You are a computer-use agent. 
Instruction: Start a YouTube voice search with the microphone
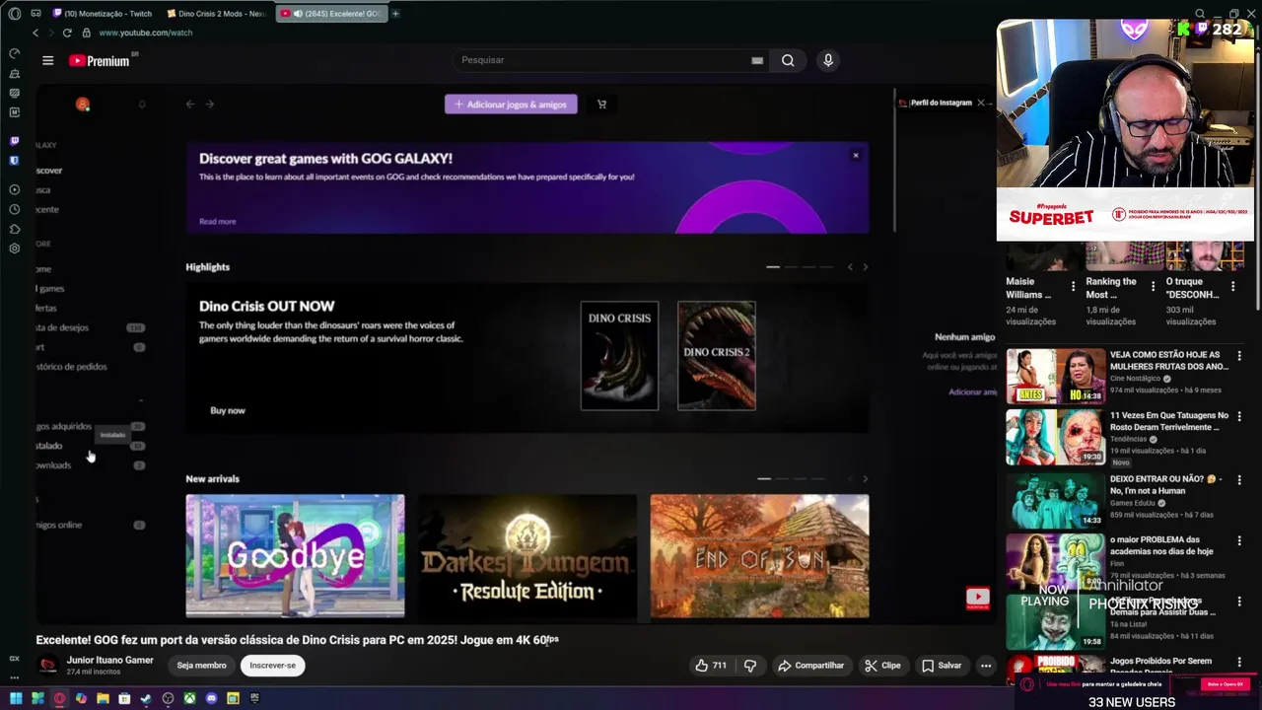pyautogui.click(x=828, y=60)
